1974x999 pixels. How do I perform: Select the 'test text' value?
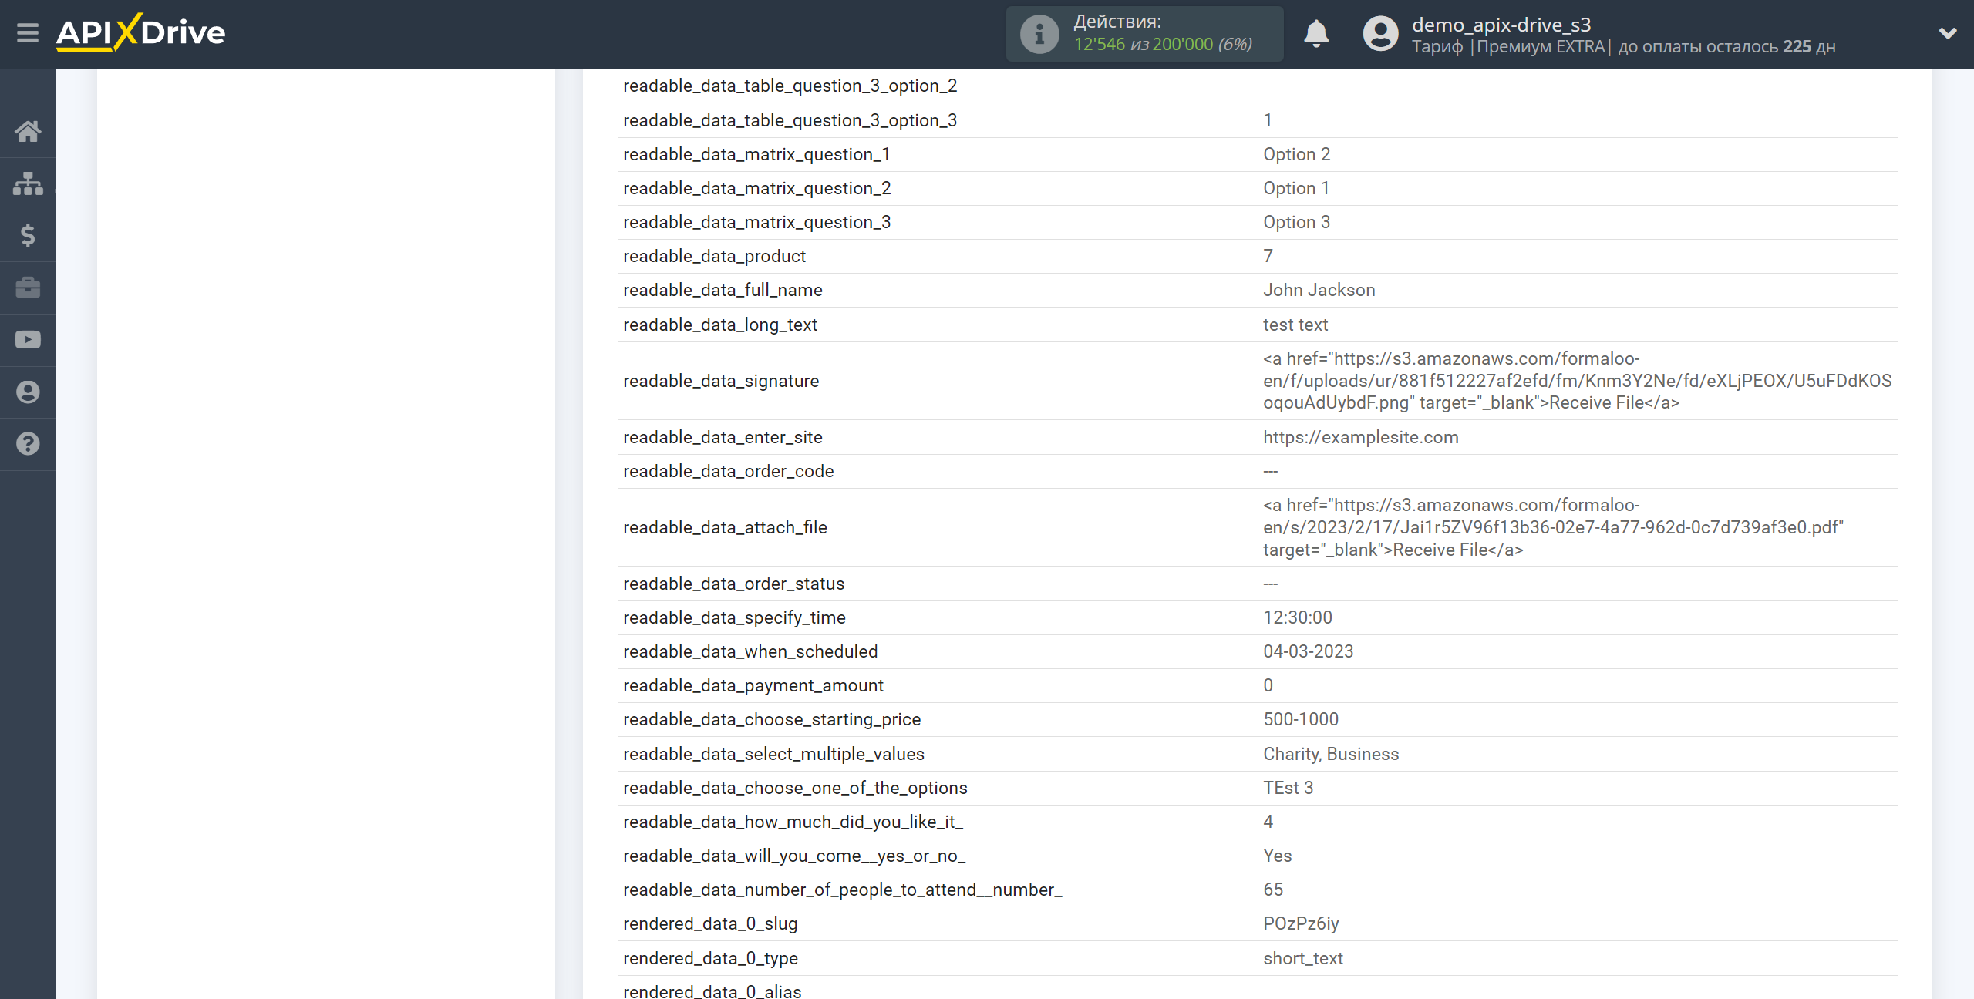(x=1295, y=325)
